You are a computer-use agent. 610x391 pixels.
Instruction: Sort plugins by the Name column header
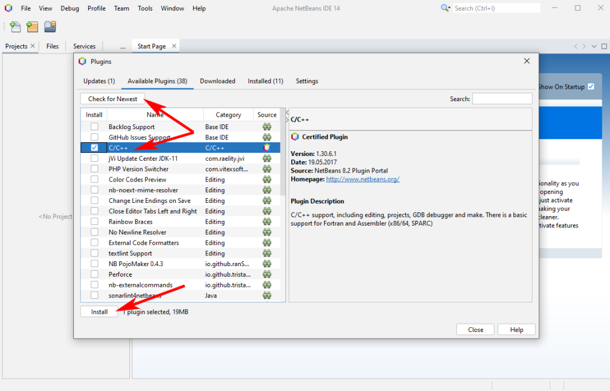(155, 115)
